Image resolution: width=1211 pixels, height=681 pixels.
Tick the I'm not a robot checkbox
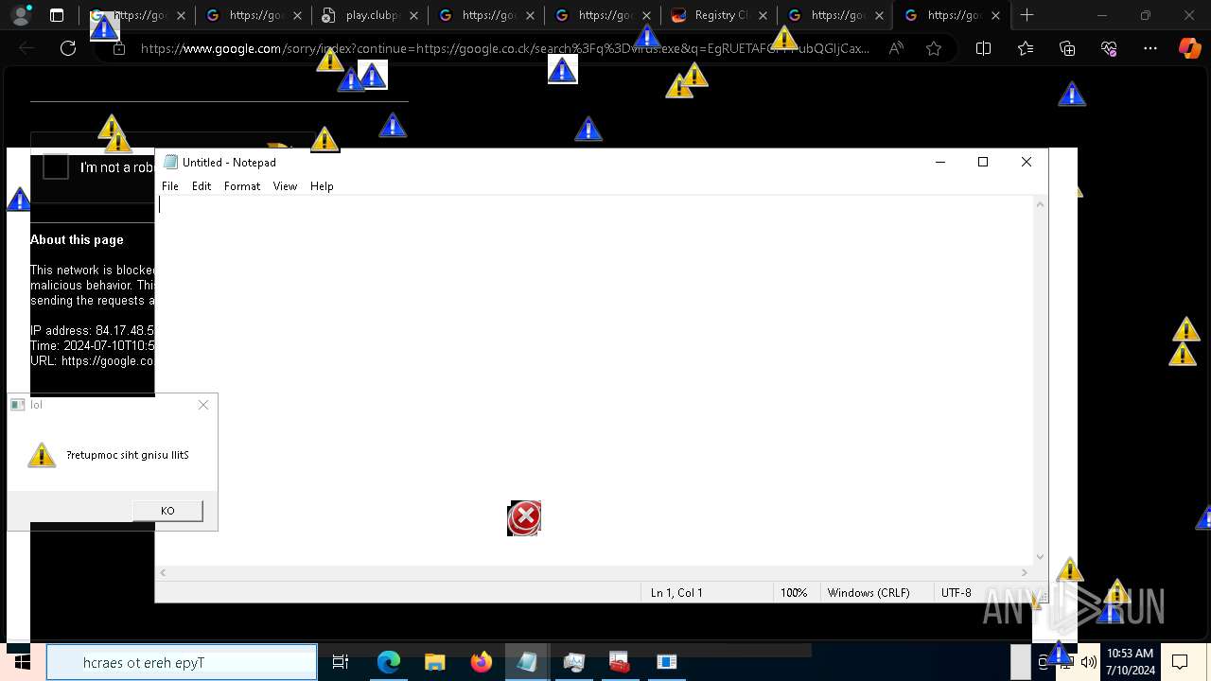click(56, 166)
